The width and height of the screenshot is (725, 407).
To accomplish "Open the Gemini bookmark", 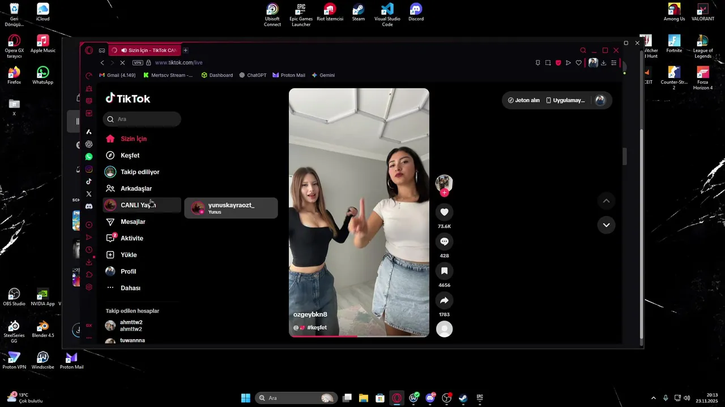I will (323, 75).
